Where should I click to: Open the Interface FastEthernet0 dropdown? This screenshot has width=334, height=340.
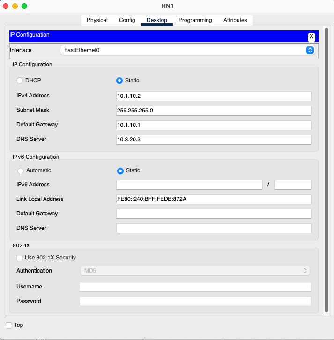pos(187,50)
